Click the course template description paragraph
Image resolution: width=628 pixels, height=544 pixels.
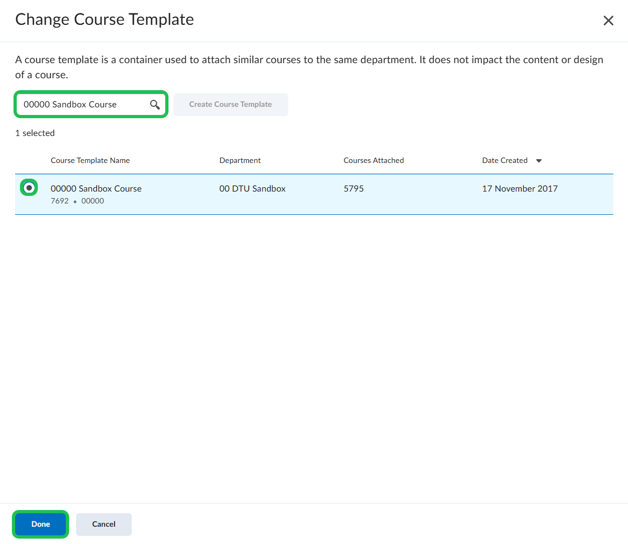309,67
